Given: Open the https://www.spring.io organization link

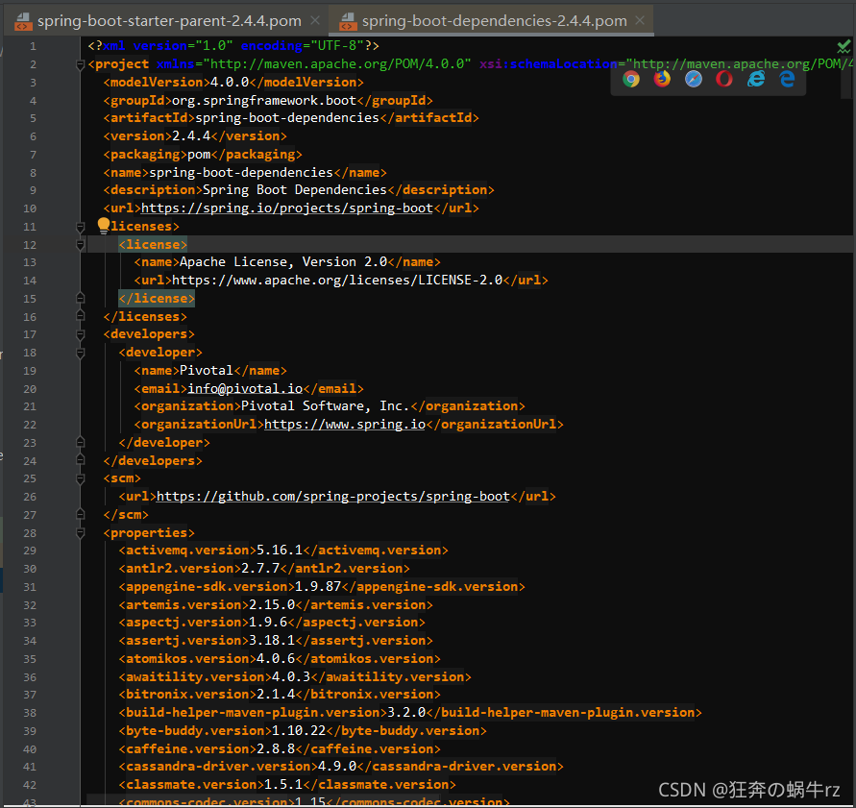Looking at the screenshot, I should [345, 425].
